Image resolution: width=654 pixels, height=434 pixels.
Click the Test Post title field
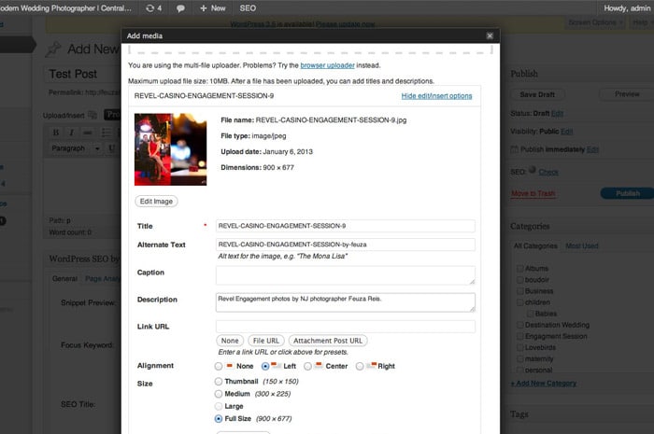pos(82,74)
